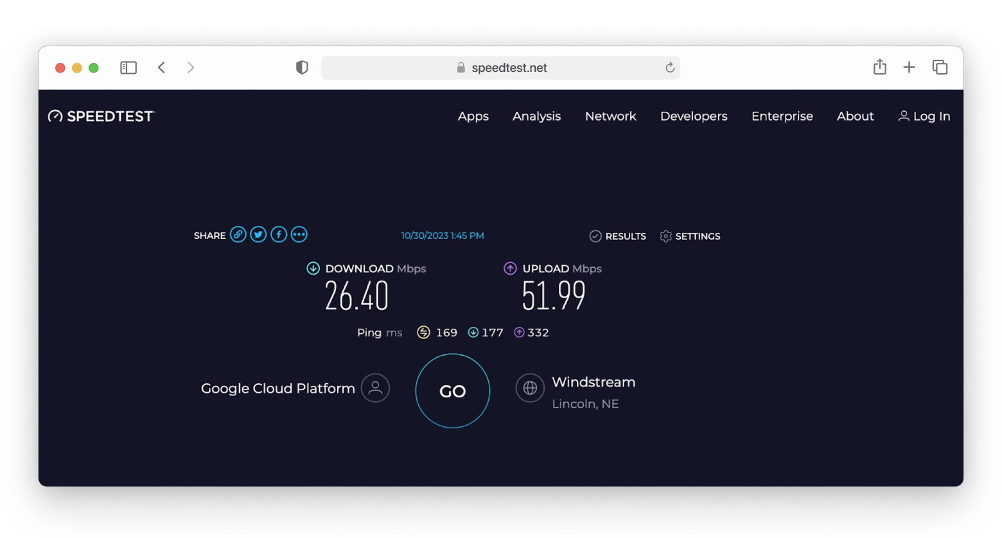
Task: Open Safari privacy report shield
Action: 302,67
